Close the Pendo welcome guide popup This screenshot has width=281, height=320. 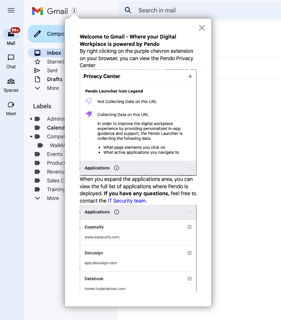click(202, 28)
